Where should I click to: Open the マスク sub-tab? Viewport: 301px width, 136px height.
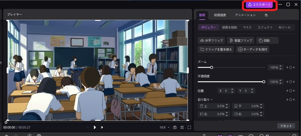click(x=247, y=27)
